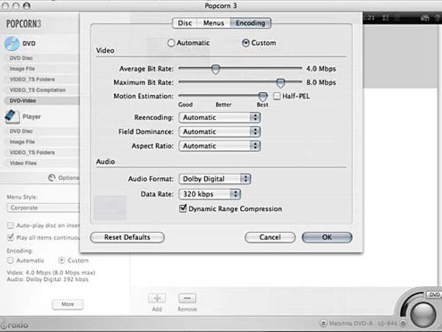Open the Audio Format Dolby Digital dropdown
Screen dimensions: 442x332
[x=215, y=179]
